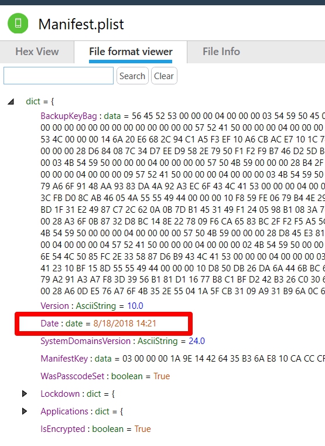Viewport: 325px width, 446px height.
Task: Select the File format viewer tab
Action: [131, 52]
